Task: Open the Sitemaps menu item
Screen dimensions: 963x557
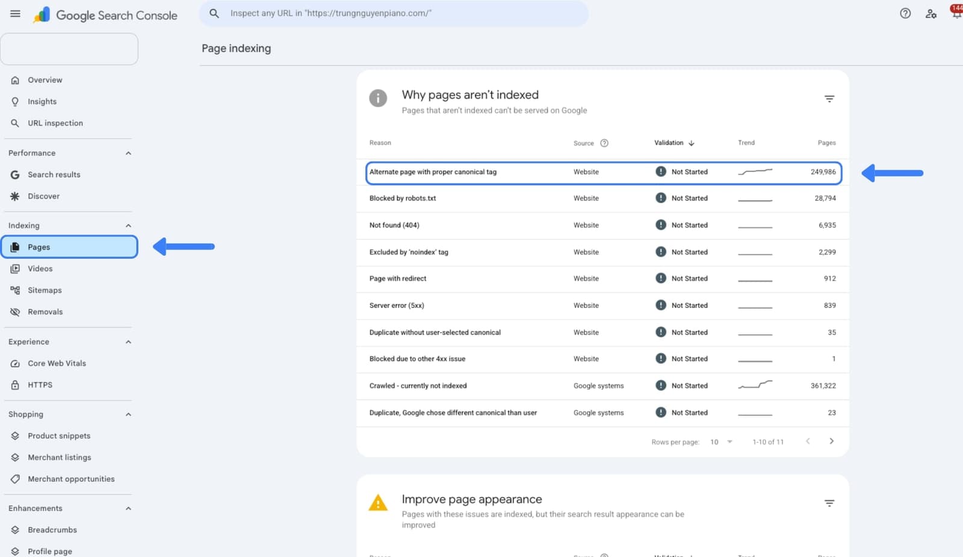Action: (45, 291)
